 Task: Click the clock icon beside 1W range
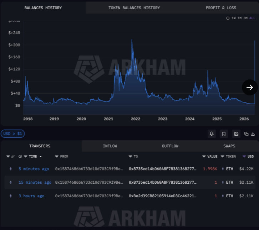pos(228,18)
